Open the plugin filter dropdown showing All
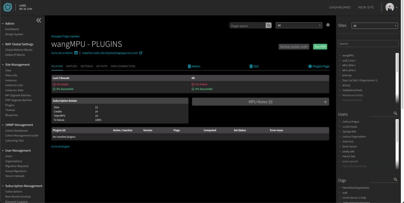Image resolution: width=404 pixels, height=203 pixels. [299, 25]
